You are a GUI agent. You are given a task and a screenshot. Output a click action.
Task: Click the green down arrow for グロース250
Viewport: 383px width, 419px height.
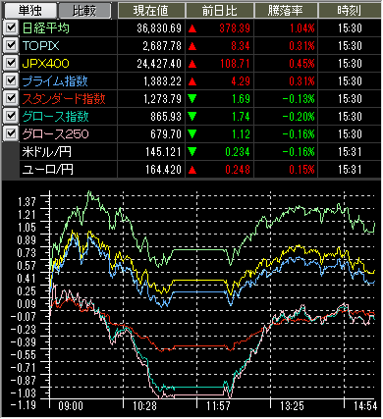[x=192, y=134]
